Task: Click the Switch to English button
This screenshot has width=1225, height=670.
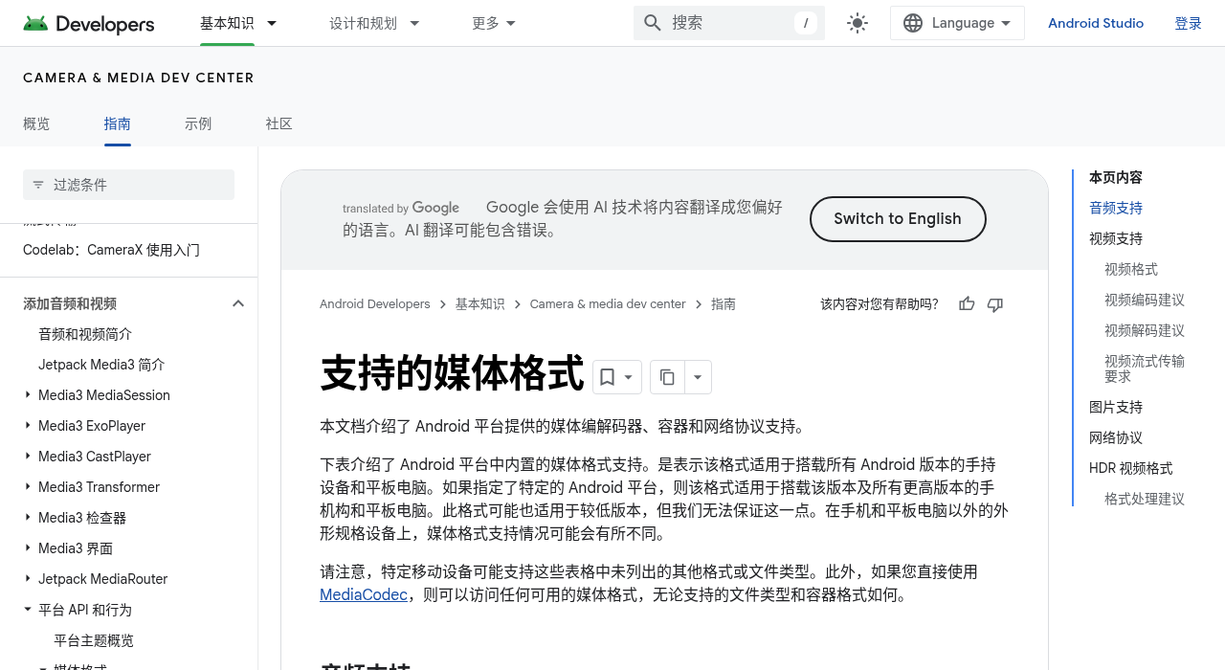Action: pos(898,219)
